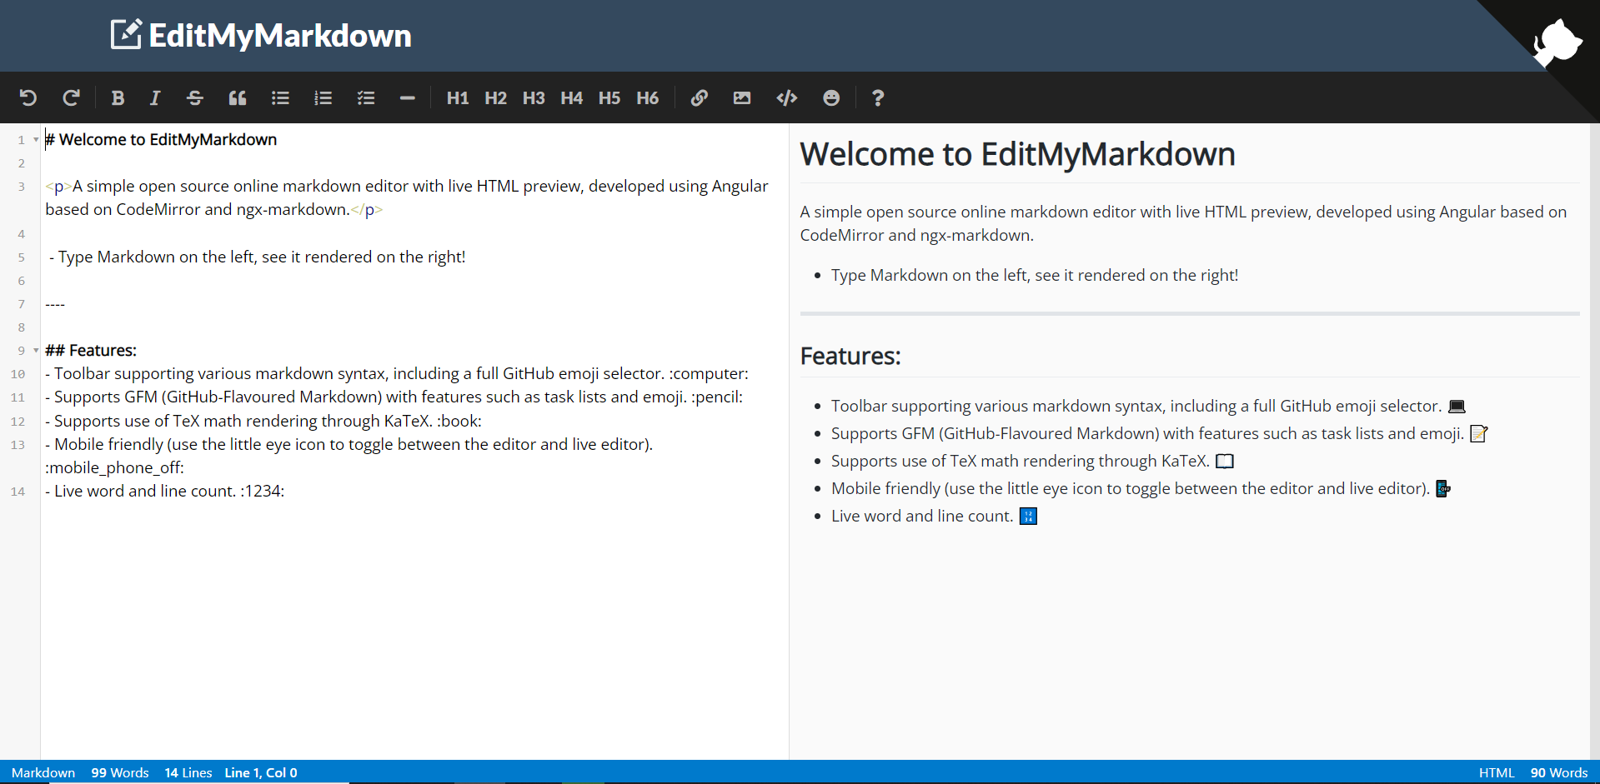The height and width of the screenshot is (784, 1600).
Task: Open the GitHub corner link
Action: click(1557, 42)
